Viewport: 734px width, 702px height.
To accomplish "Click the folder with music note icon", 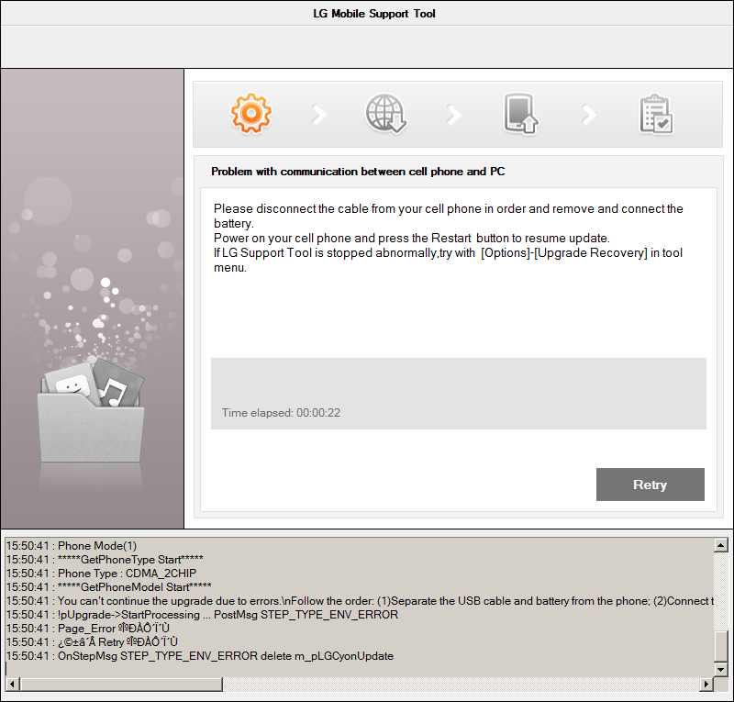I will [x=92, y=404].
